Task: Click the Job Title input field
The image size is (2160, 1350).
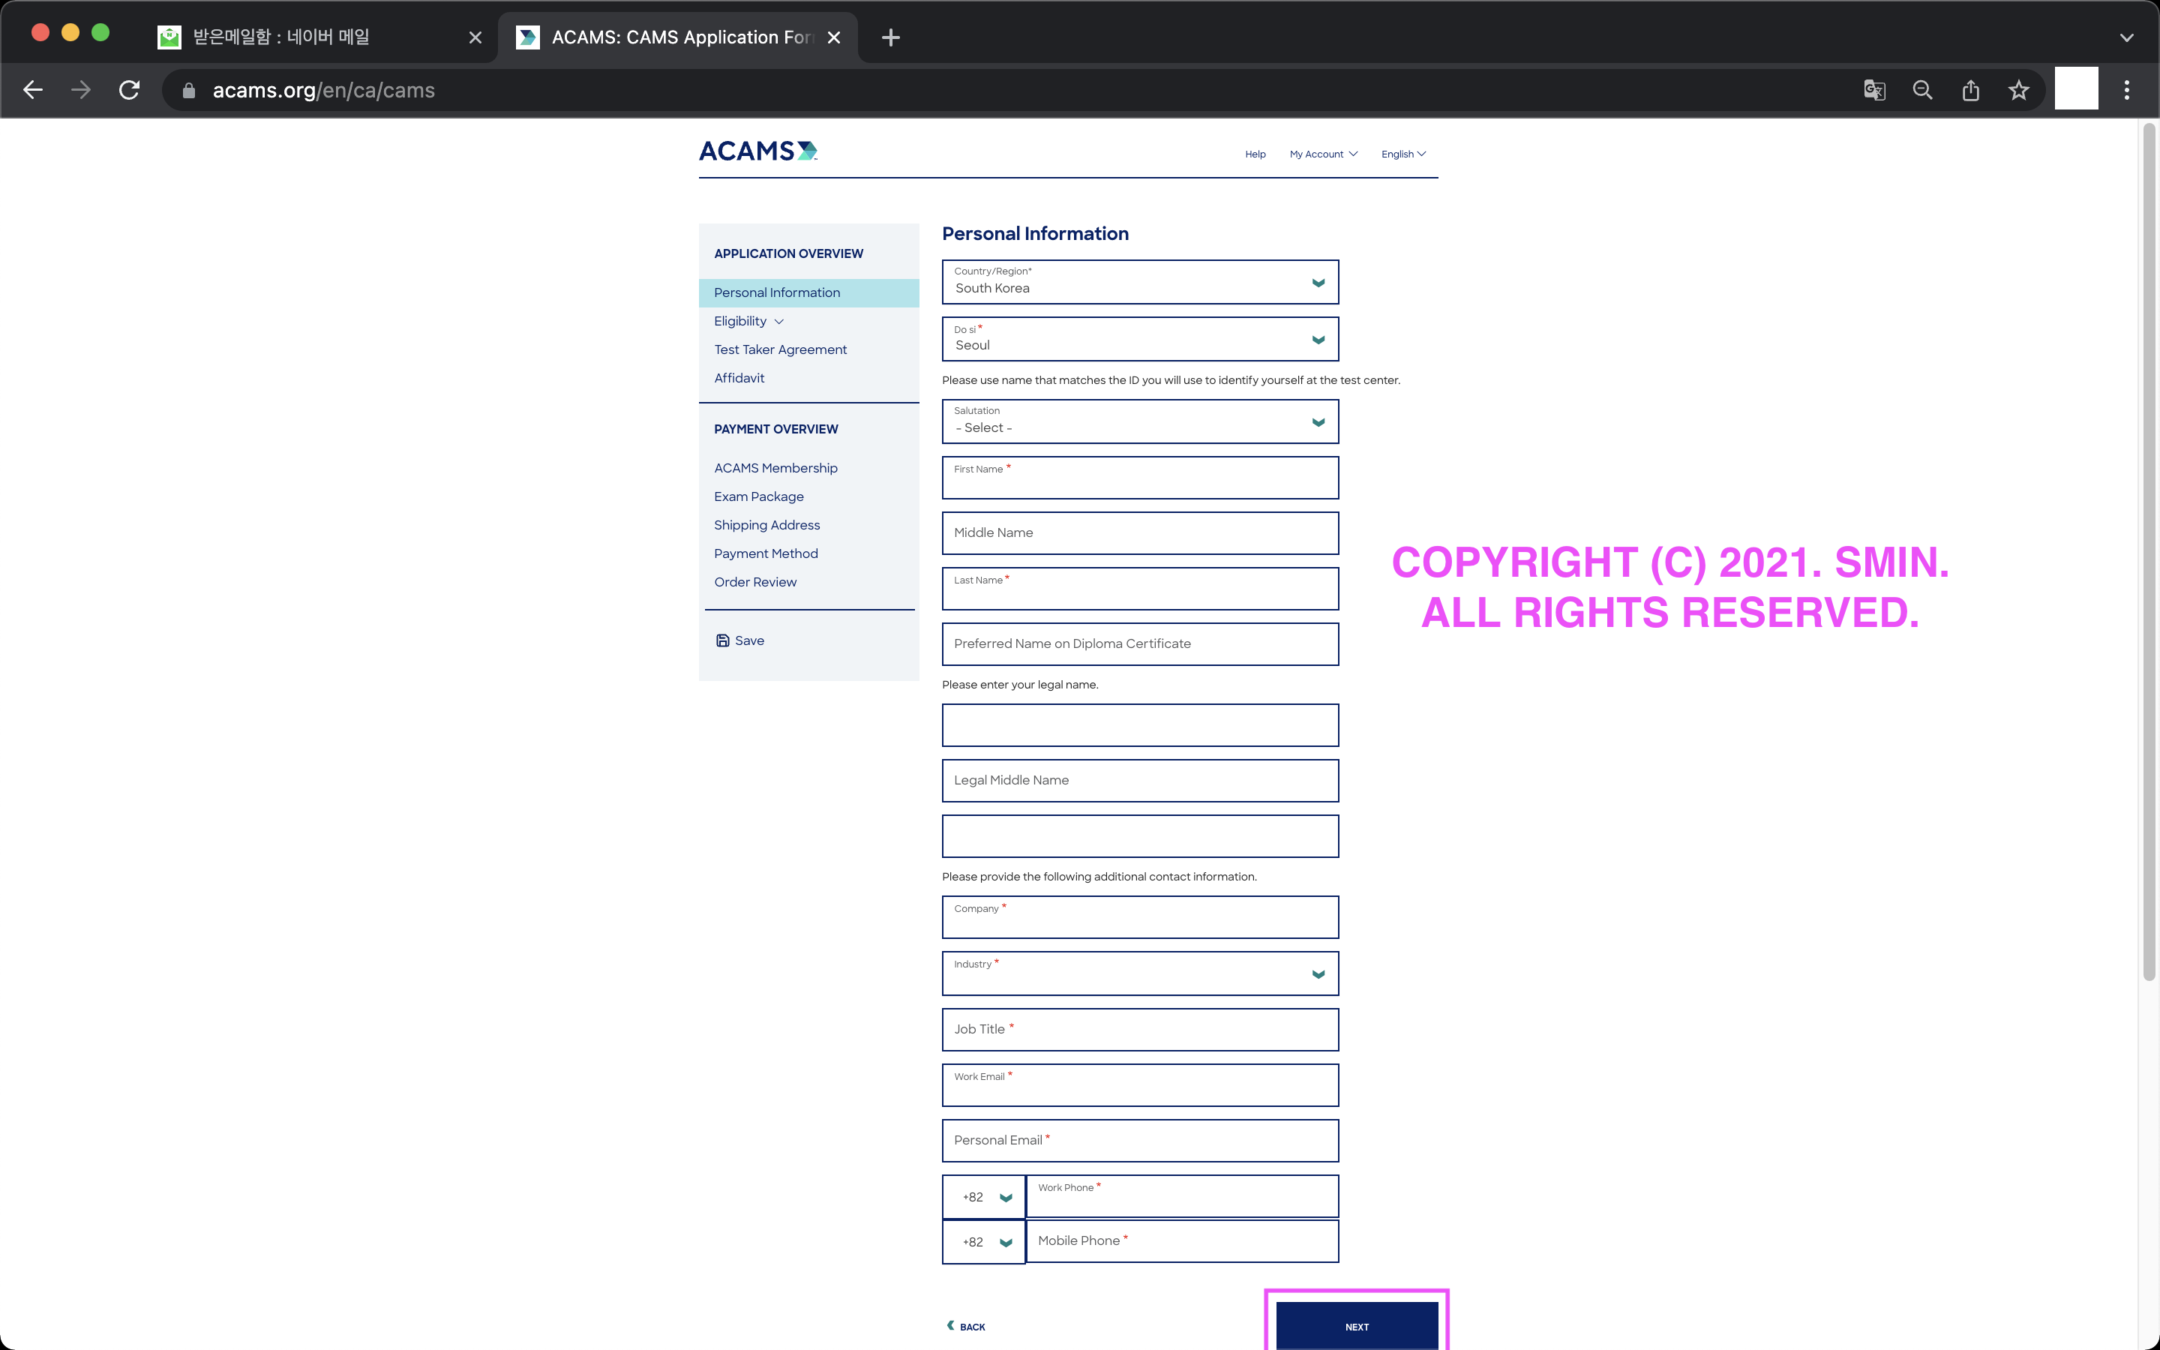Action: (x=1140, y=1030)
